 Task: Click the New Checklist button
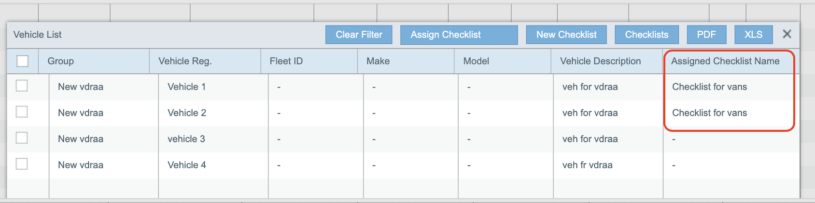click(x=566, y=35)
